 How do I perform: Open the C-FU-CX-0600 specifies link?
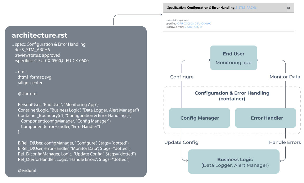(203, 24)
